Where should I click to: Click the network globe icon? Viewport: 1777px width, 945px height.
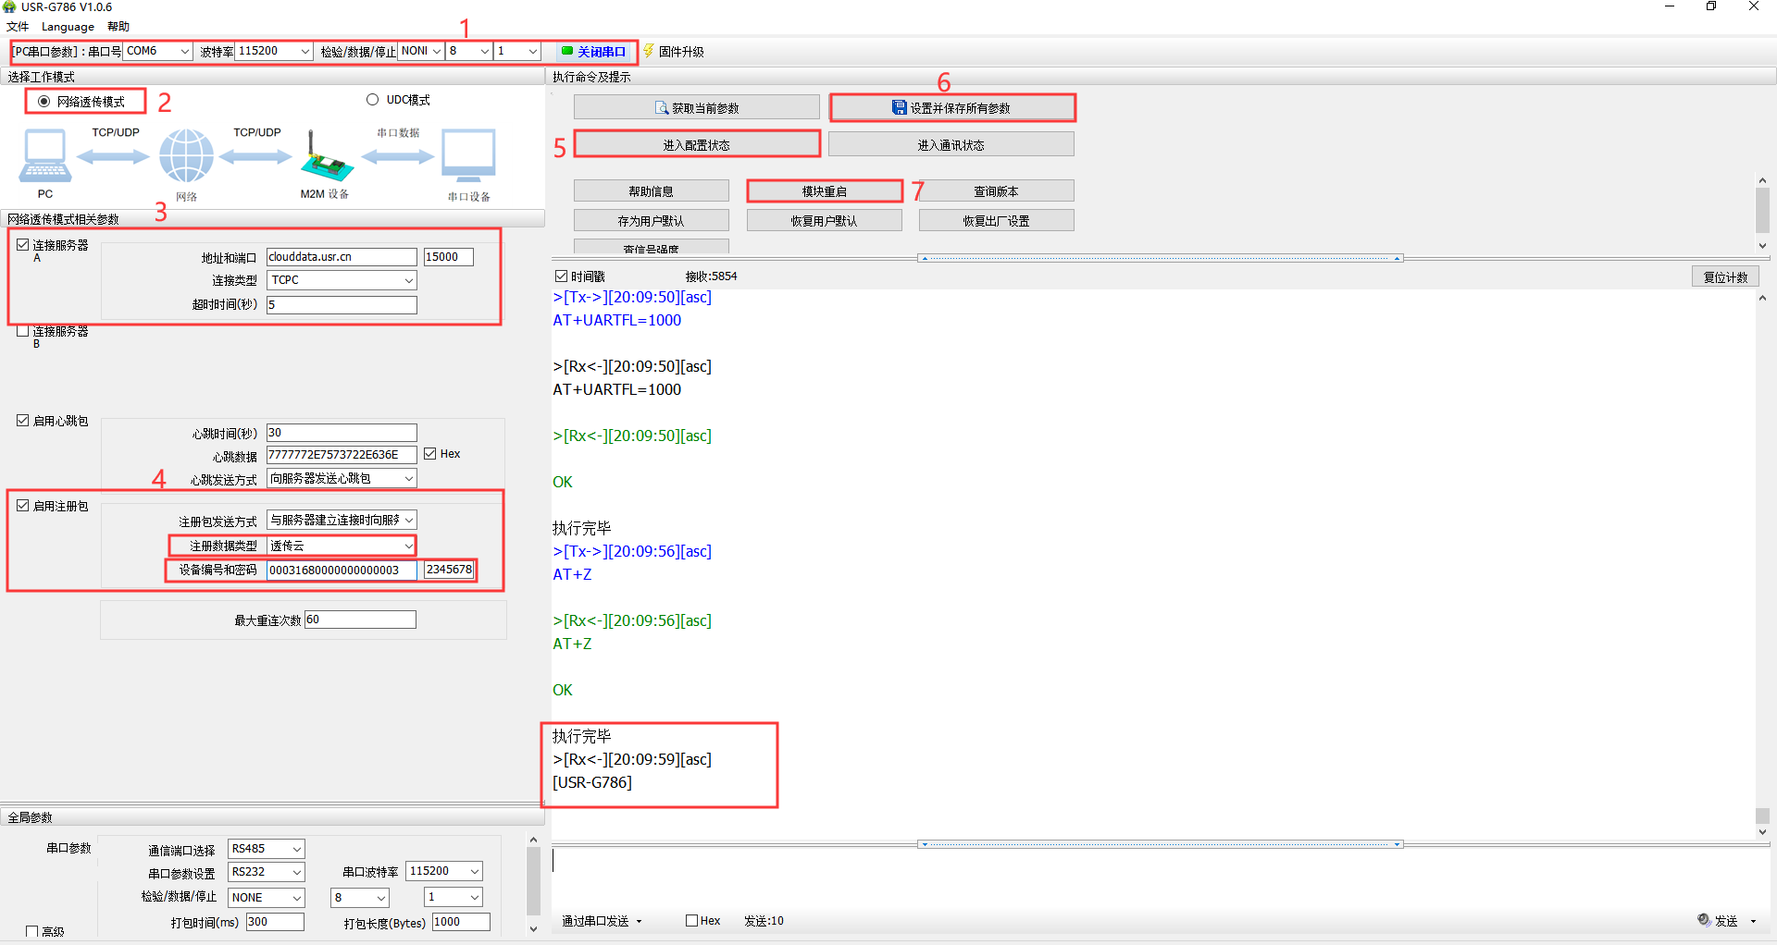tap(186, 155)
